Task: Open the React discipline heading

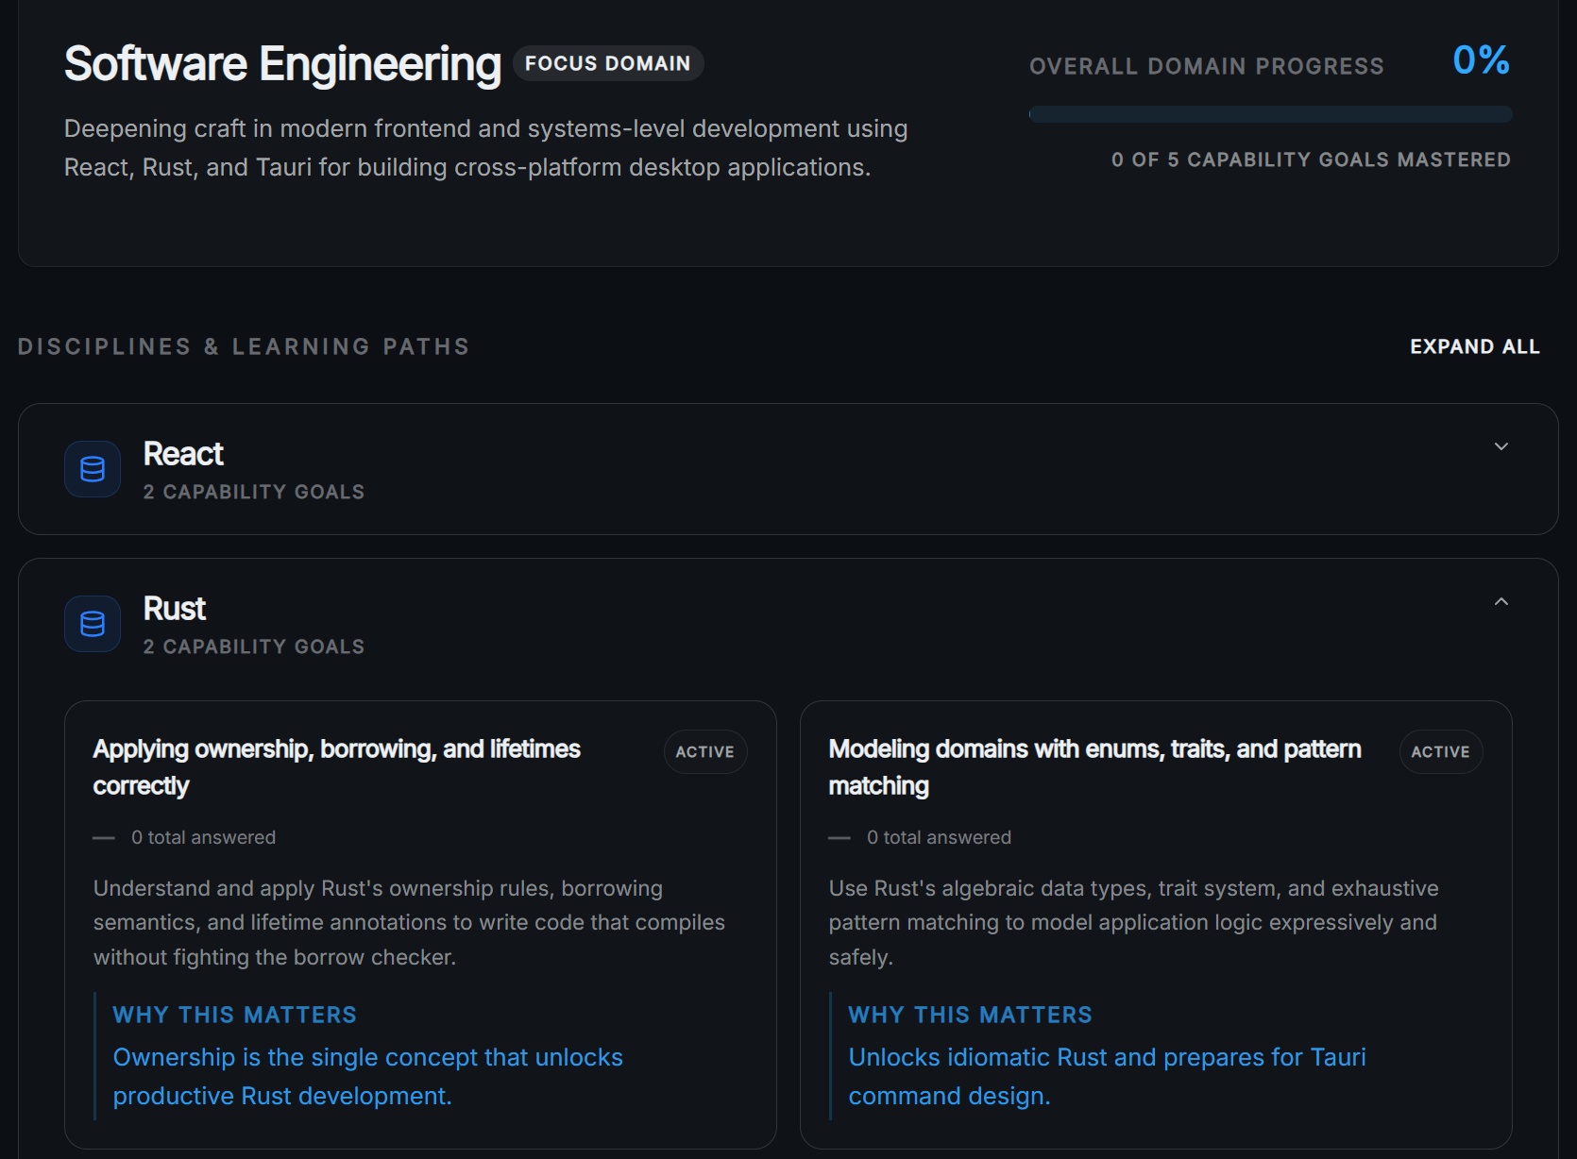Action: [183, 454]
